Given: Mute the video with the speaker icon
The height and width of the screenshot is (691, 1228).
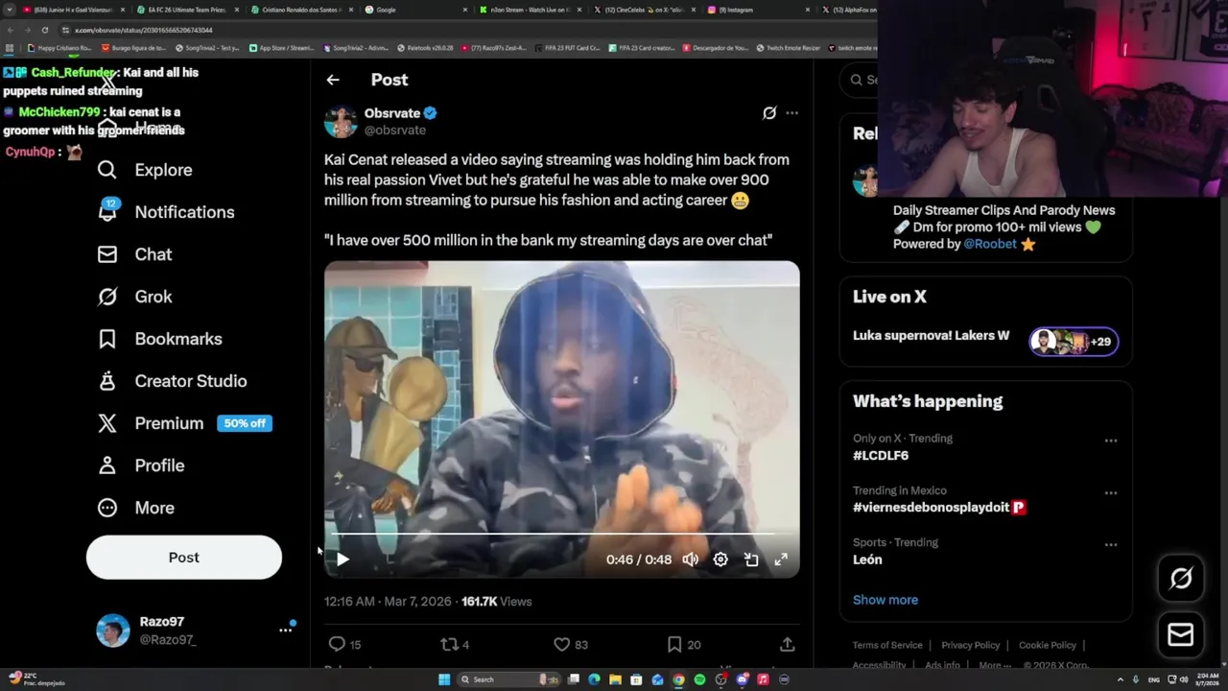Looking at the screenshot, I should tap(691, 560).
